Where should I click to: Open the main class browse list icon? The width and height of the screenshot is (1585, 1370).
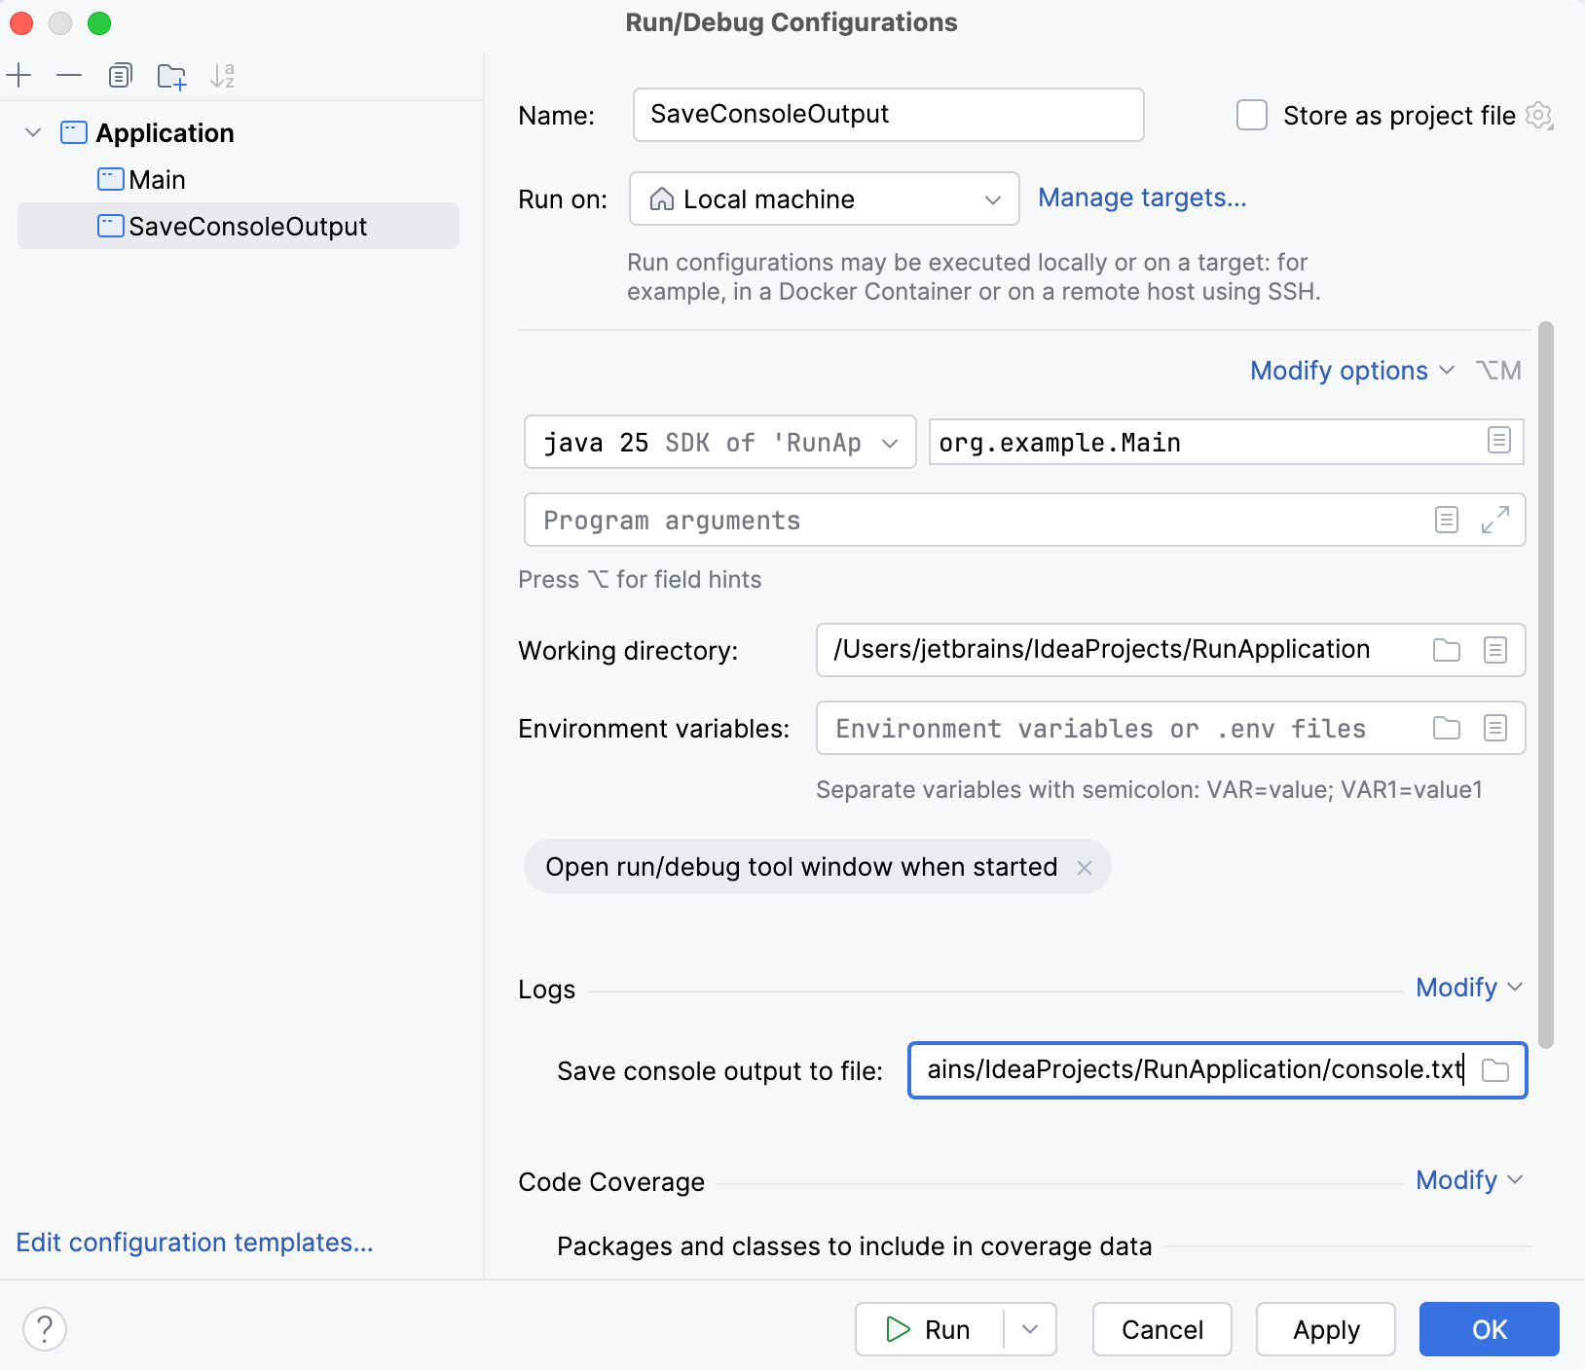point(1498,441)
